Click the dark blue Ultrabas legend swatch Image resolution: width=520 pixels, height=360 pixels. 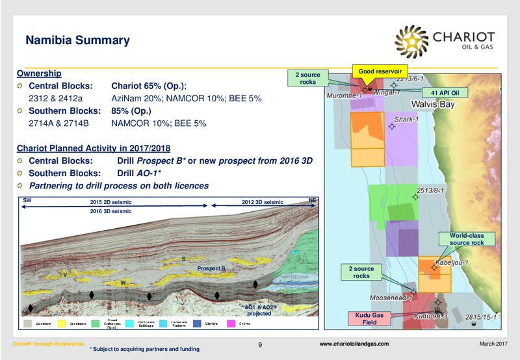(197, 323)
